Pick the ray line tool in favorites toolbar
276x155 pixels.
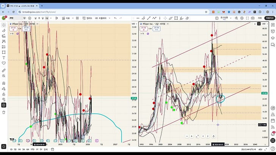point(138,18)
